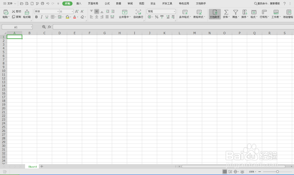The width and height of the screenshot is (294, 175).
Task: Add a new sheet with plus icon
Action: 42,166
